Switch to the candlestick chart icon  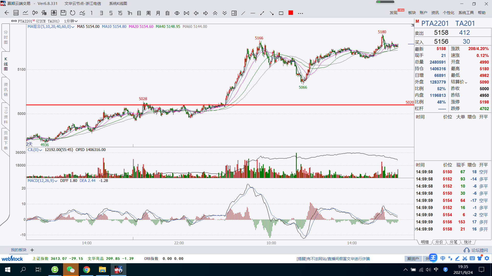(x=35, y=13)
